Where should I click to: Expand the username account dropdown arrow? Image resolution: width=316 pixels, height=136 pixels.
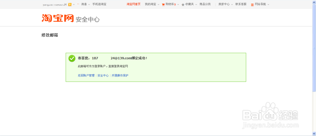click(x=74, y=4)
